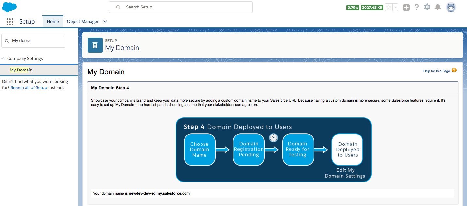467x206 pixels.
Task: Click the 'Step 4 Domain Deployed to Users' title
Action: (x=238, y=127)
